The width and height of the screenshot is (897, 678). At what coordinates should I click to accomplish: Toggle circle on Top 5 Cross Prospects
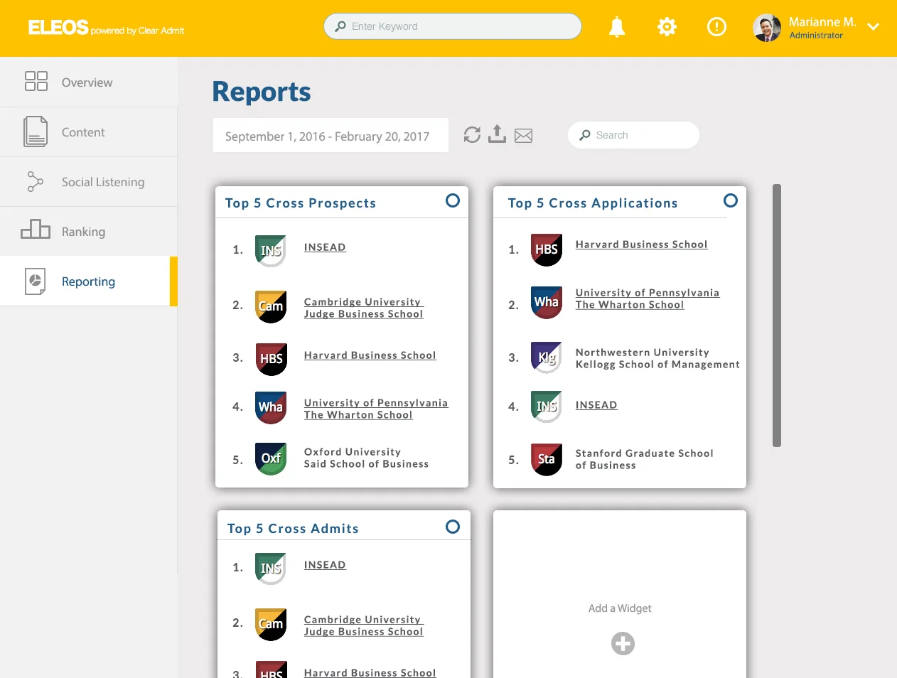click(453, 200)
